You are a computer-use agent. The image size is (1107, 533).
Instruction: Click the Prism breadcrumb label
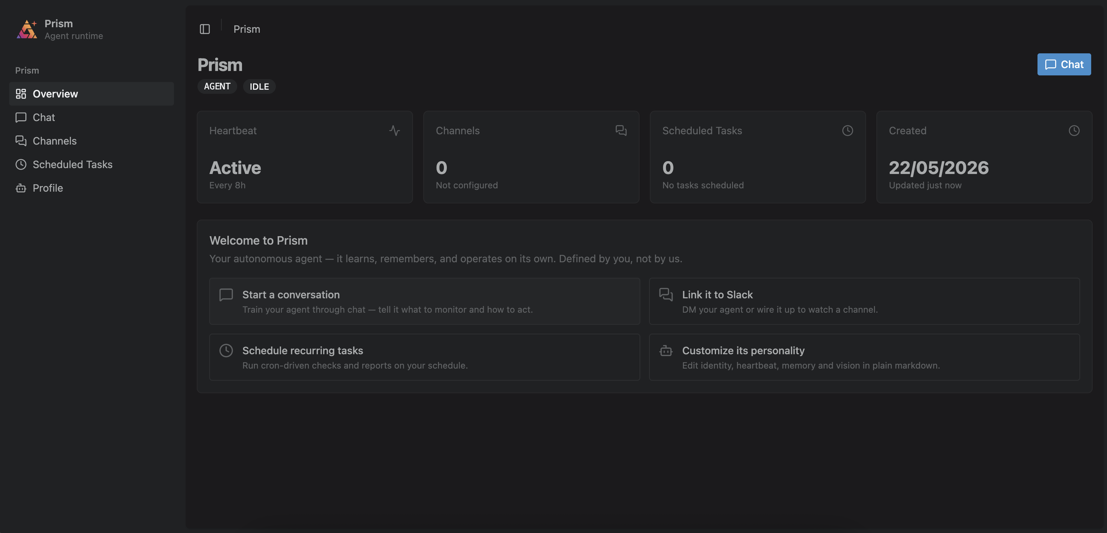pos(247,29)
